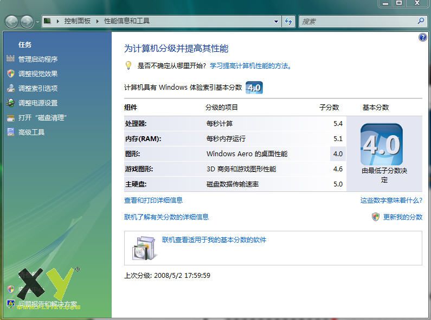Click the Control Panel icon in address bar
The height and width of the screenshot is (320, 431).
tap(48, 21)
